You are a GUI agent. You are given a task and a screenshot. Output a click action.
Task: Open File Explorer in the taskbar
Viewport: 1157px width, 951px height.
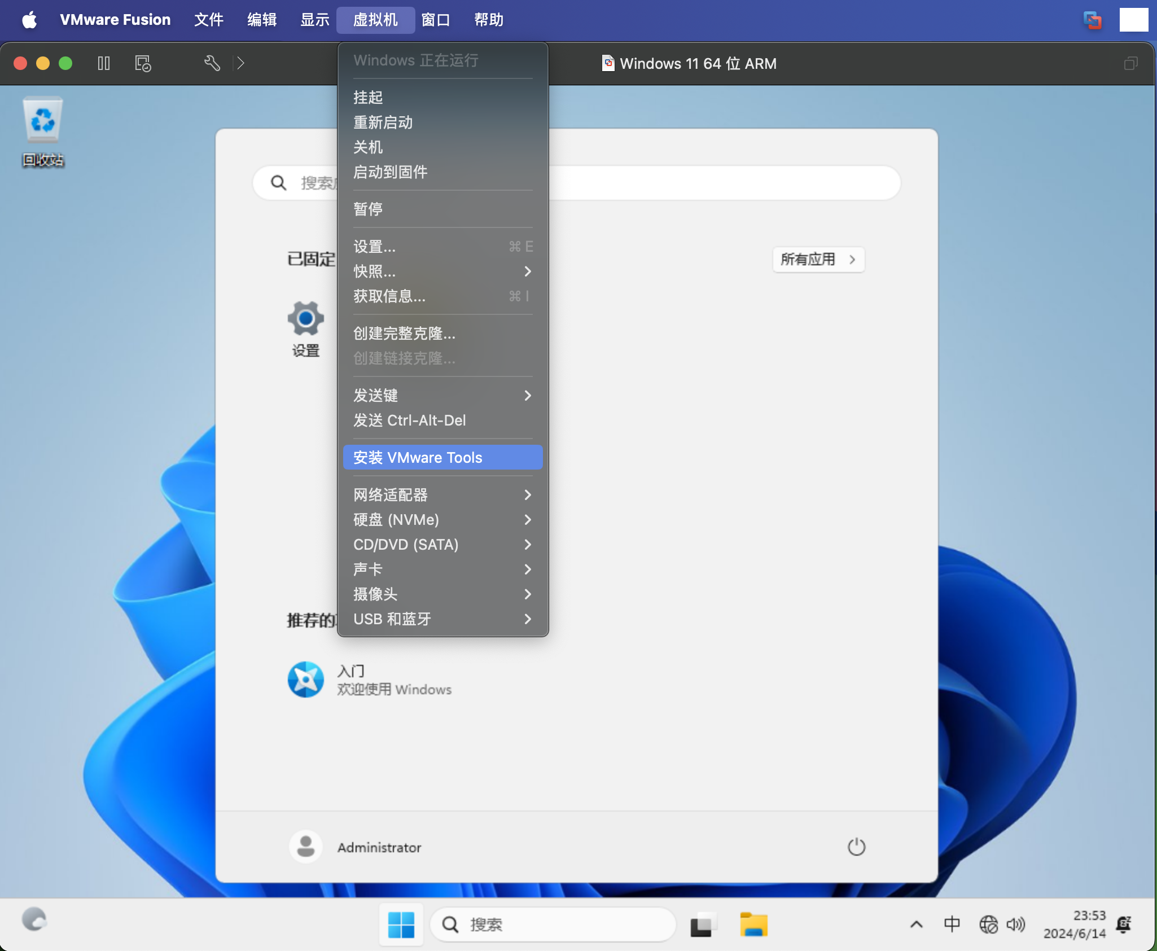[x=753, y=924]
